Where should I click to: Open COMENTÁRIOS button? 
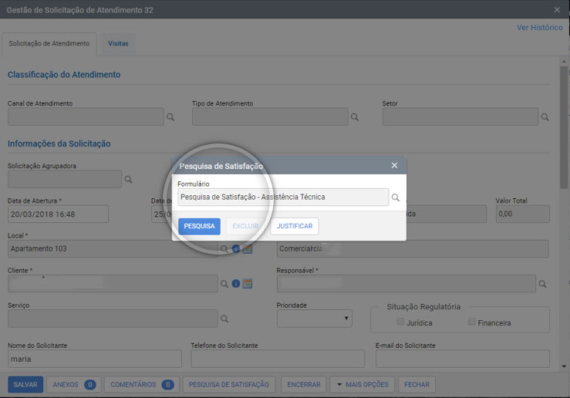tap(142, 385)
